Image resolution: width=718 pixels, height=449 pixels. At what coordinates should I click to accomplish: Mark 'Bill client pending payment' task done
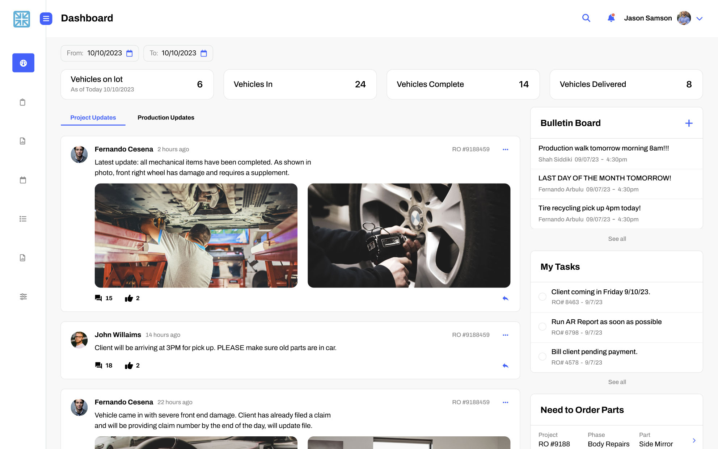pyautogui.click(x=542, y=357)
